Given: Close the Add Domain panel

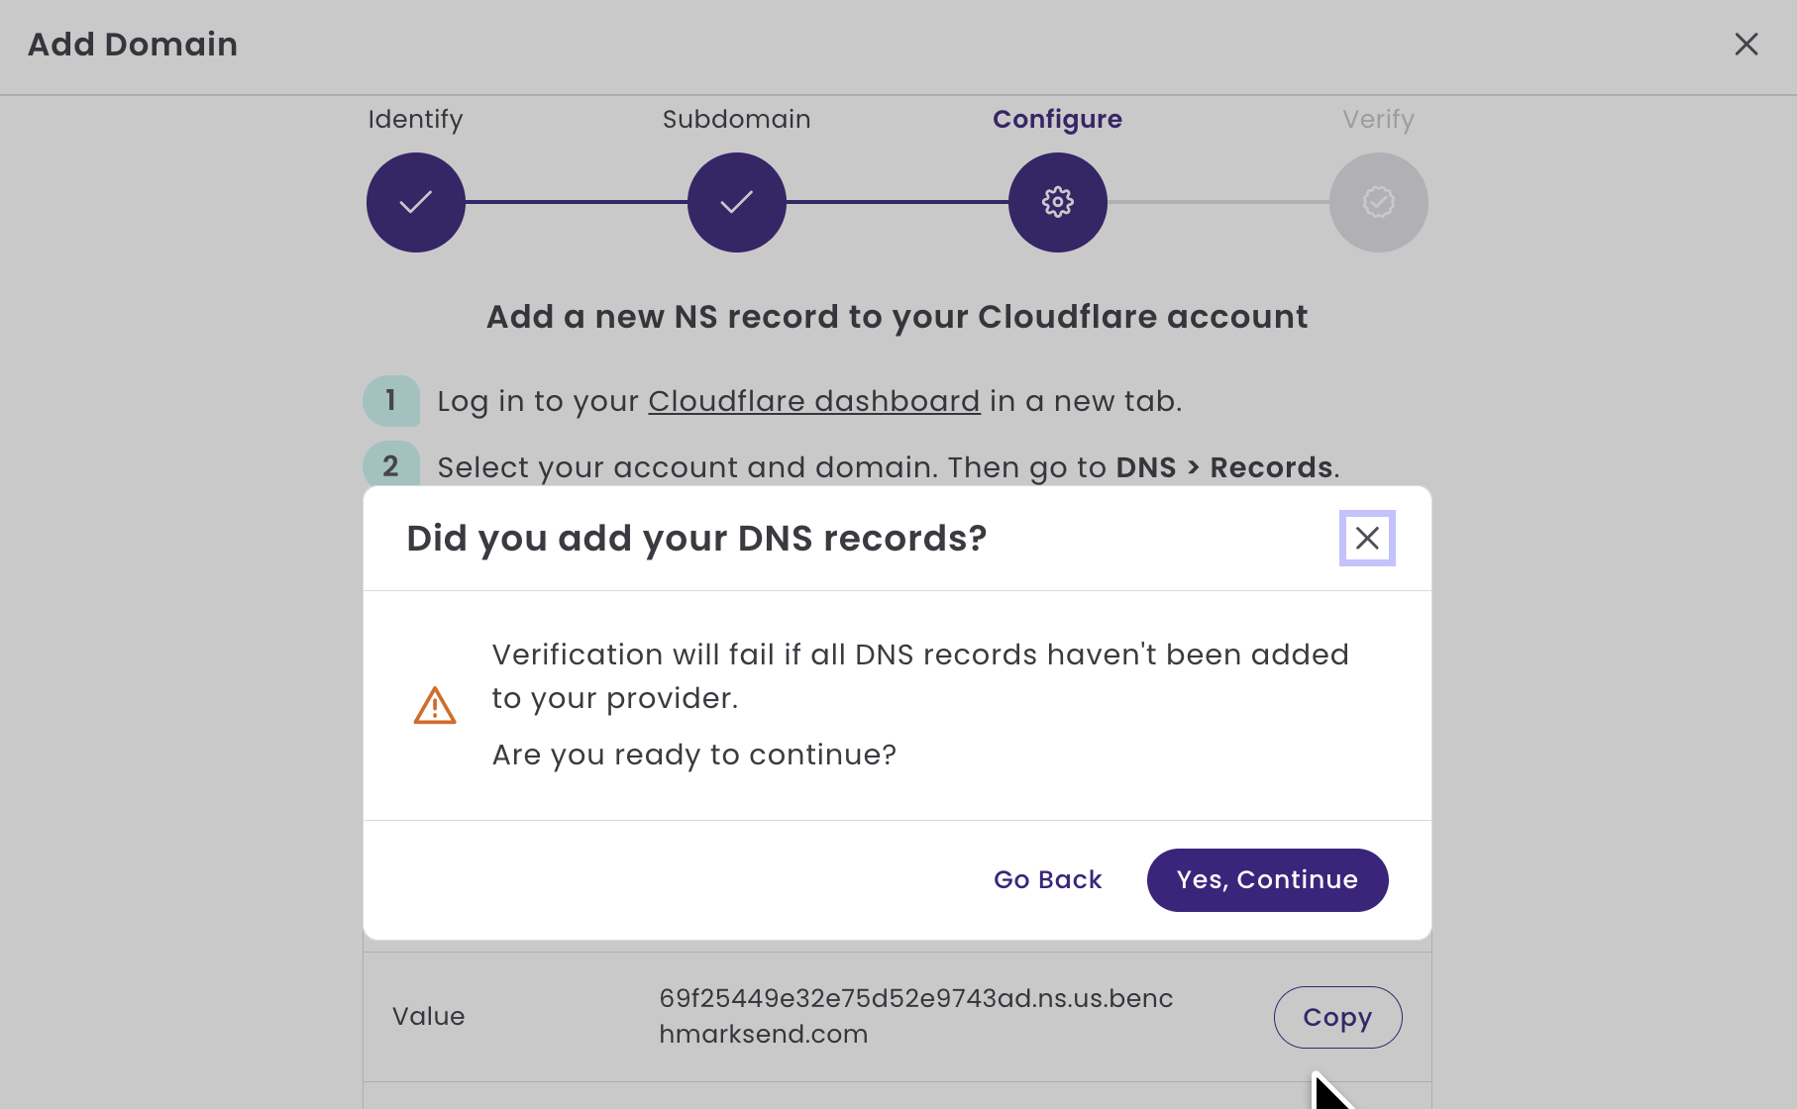Looking at the screenshot, I should (x=1746, y=44).
